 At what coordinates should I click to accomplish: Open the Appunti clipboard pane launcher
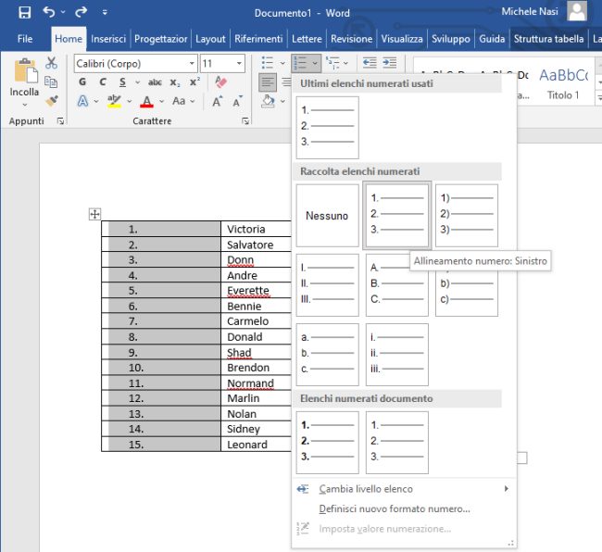pos(60,121)
